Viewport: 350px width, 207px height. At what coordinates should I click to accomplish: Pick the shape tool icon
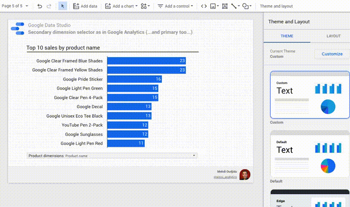coord(247,6)
